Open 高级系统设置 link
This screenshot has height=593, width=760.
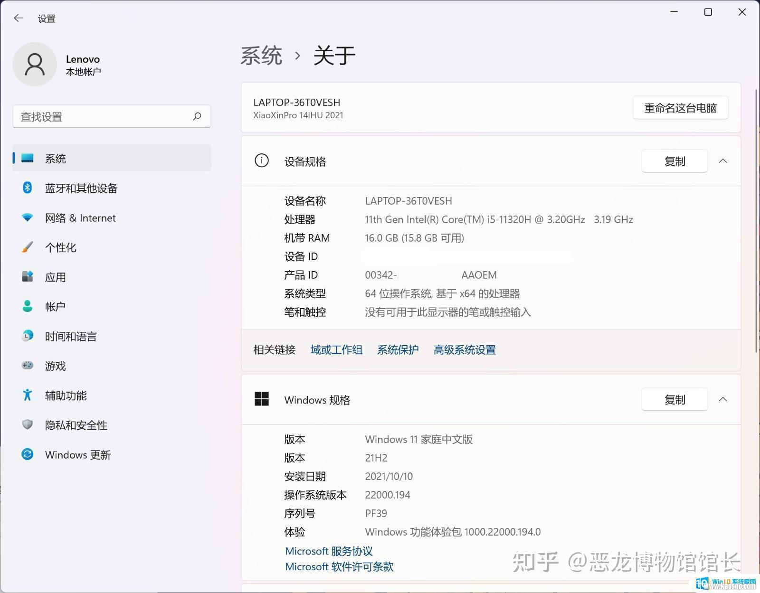pos(465,350)
